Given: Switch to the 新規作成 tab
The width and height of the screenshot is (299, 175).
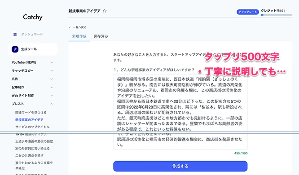Looking at the screenshot, I should pos(79,36).
